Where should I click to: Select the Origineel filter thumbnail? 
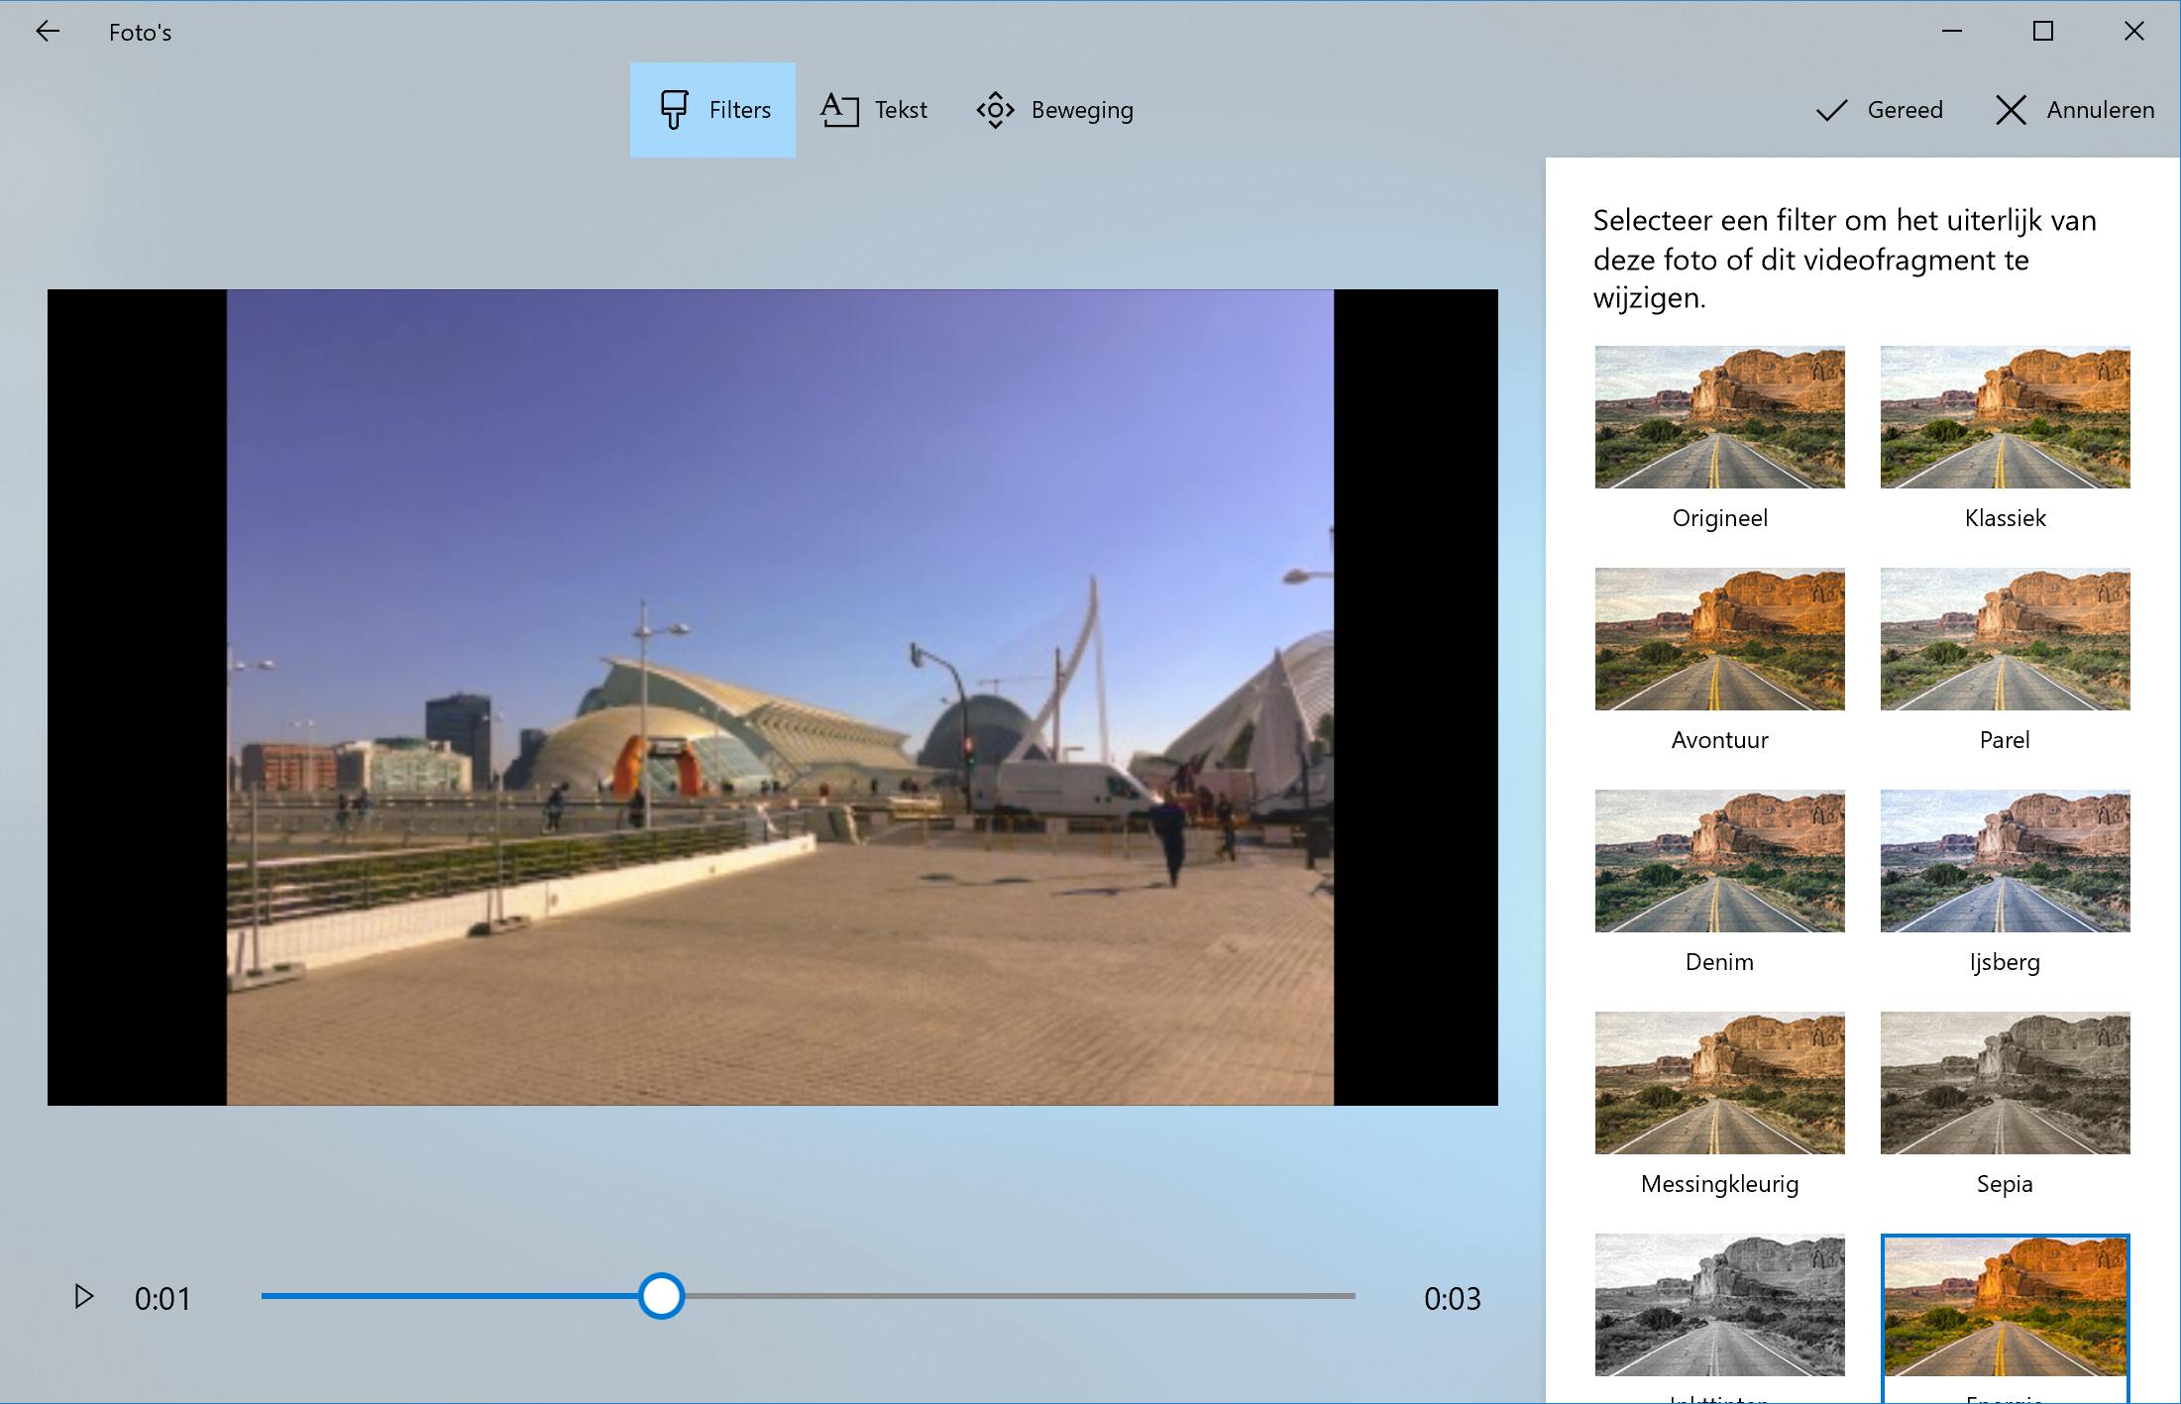coord(1719,417)
